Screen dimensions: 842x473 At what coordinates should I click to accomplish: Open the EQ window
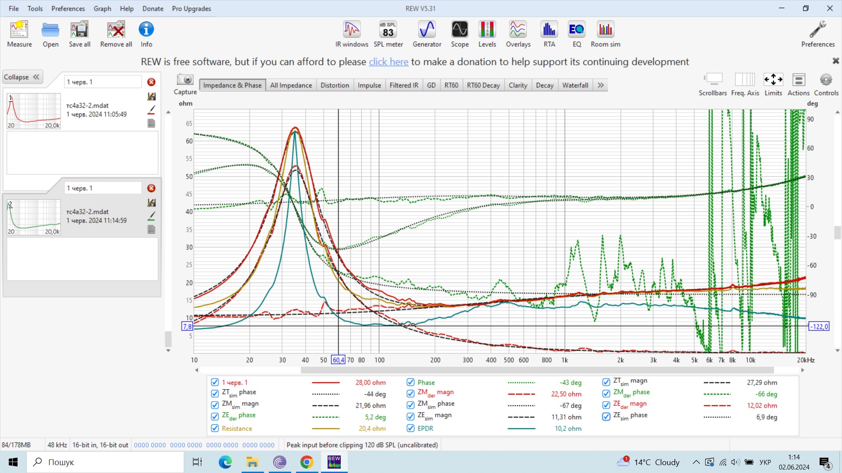[x=576, y=34]
